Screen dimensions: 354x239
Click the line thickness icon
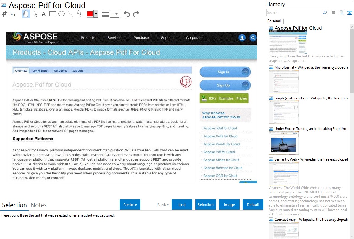coord(105,14)
